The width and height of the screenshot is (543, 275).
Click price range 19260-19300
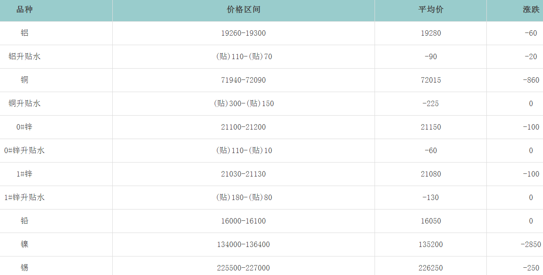244,33
